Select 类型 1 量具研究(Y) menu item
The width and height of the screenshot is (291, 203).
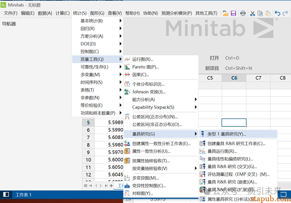pos(226,134)
